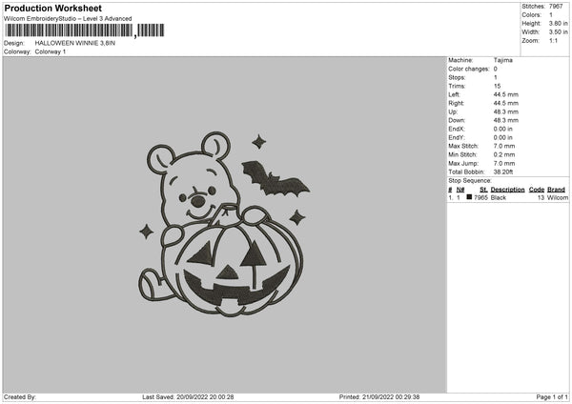The height and width of the screenshot is (404, 572).
Task: Click the sparkle star left of the bear
Action: pyautogui.click(x=147, y=232)
